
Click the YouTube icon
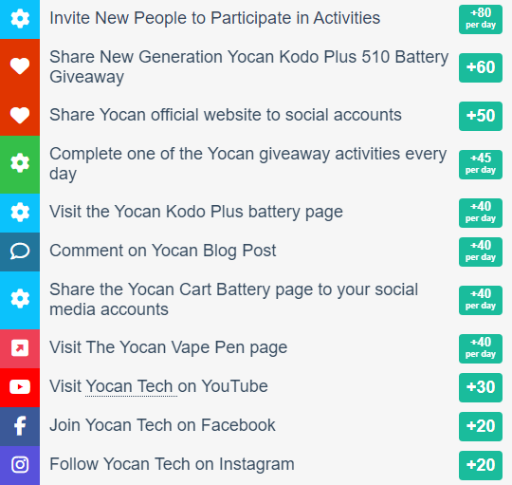pos(20,387)
